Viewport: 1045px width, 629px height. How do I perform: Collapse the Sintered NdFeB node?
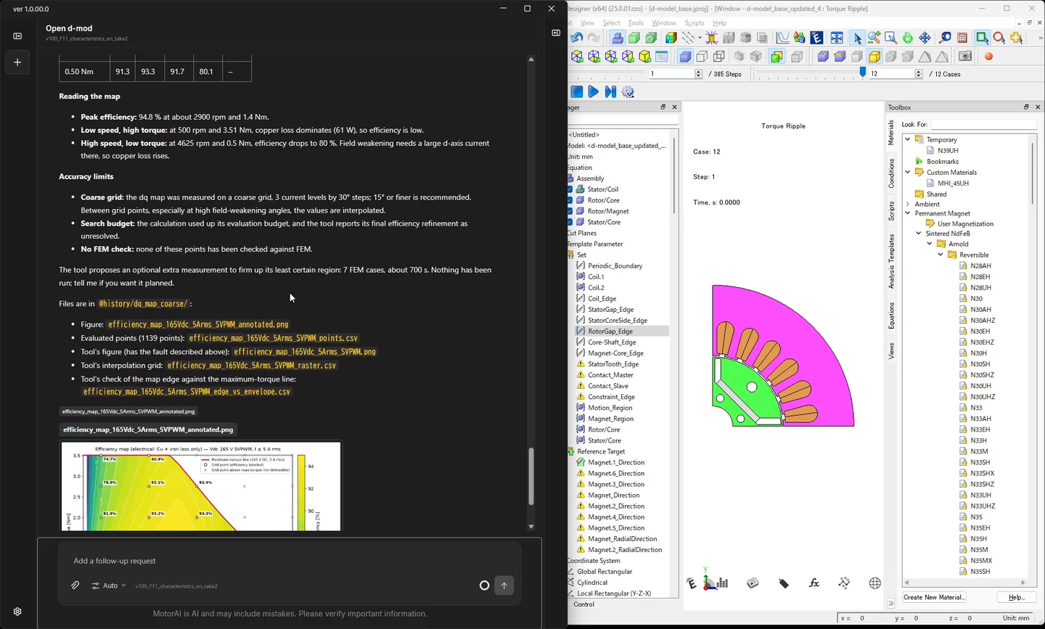919,233
